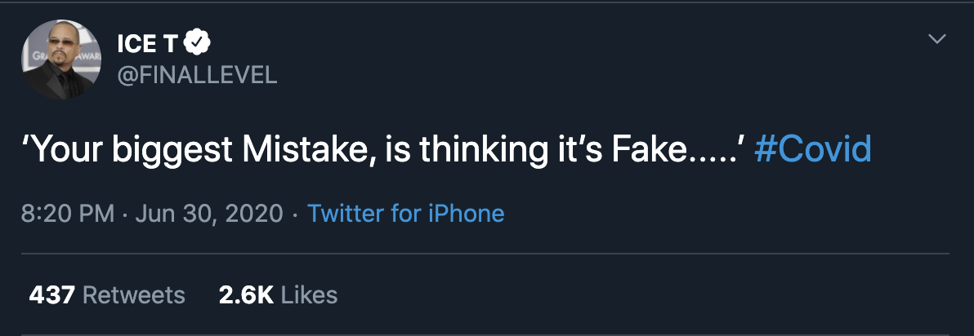Click the word "Retweets" label
The image size is (974, 336).
coord(135,294)
